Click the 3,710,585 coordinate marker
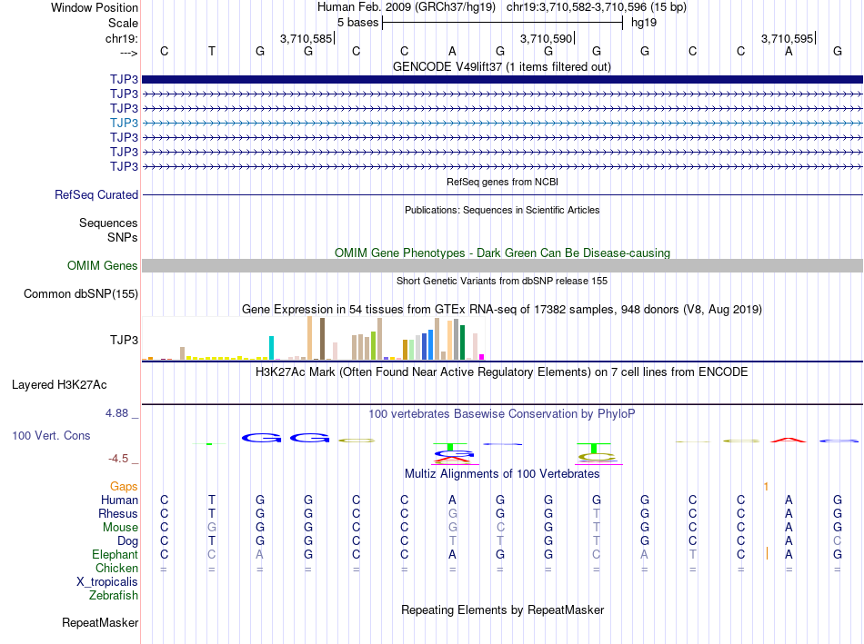864x644 pixels. click(306, 38)
